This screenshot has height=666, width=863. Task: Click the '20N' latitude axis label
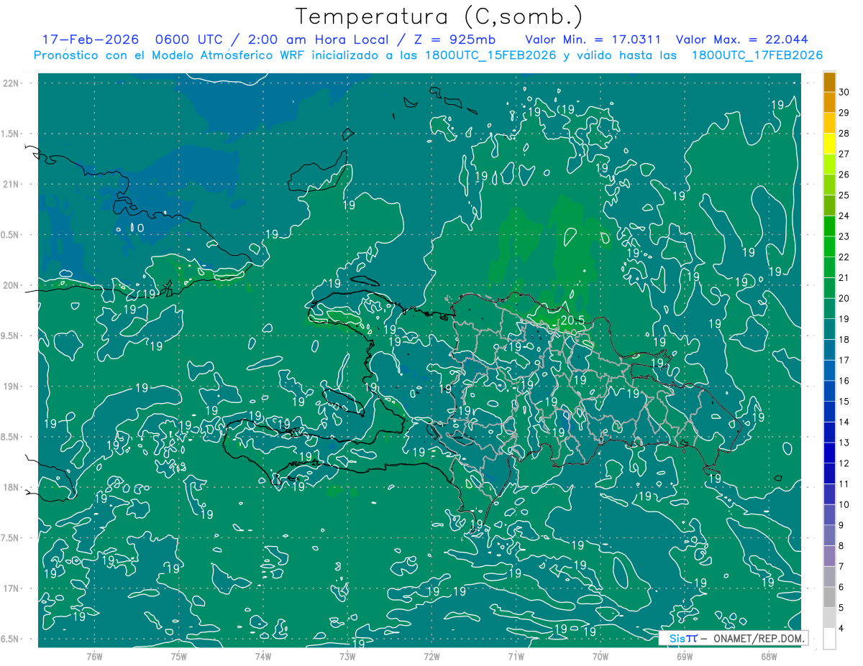coord(11,285)
